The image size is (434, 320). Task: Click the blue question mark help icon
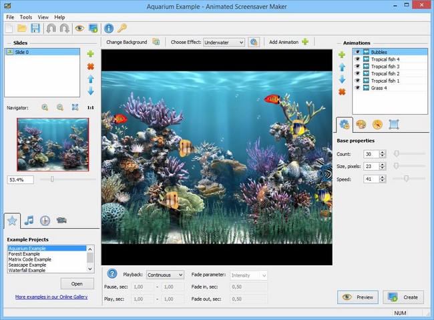tap(112, 274)
